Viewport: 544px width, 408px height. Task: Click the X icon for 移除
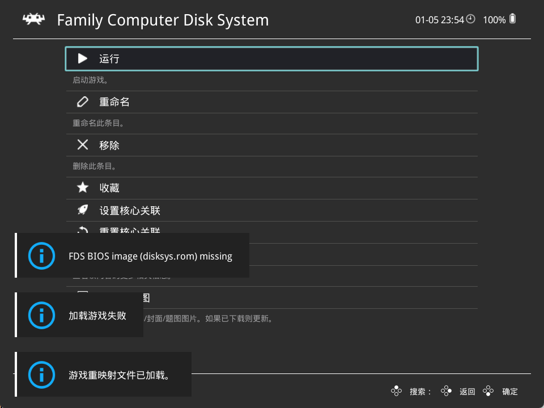pyautogui.click(x=83, y=145)
